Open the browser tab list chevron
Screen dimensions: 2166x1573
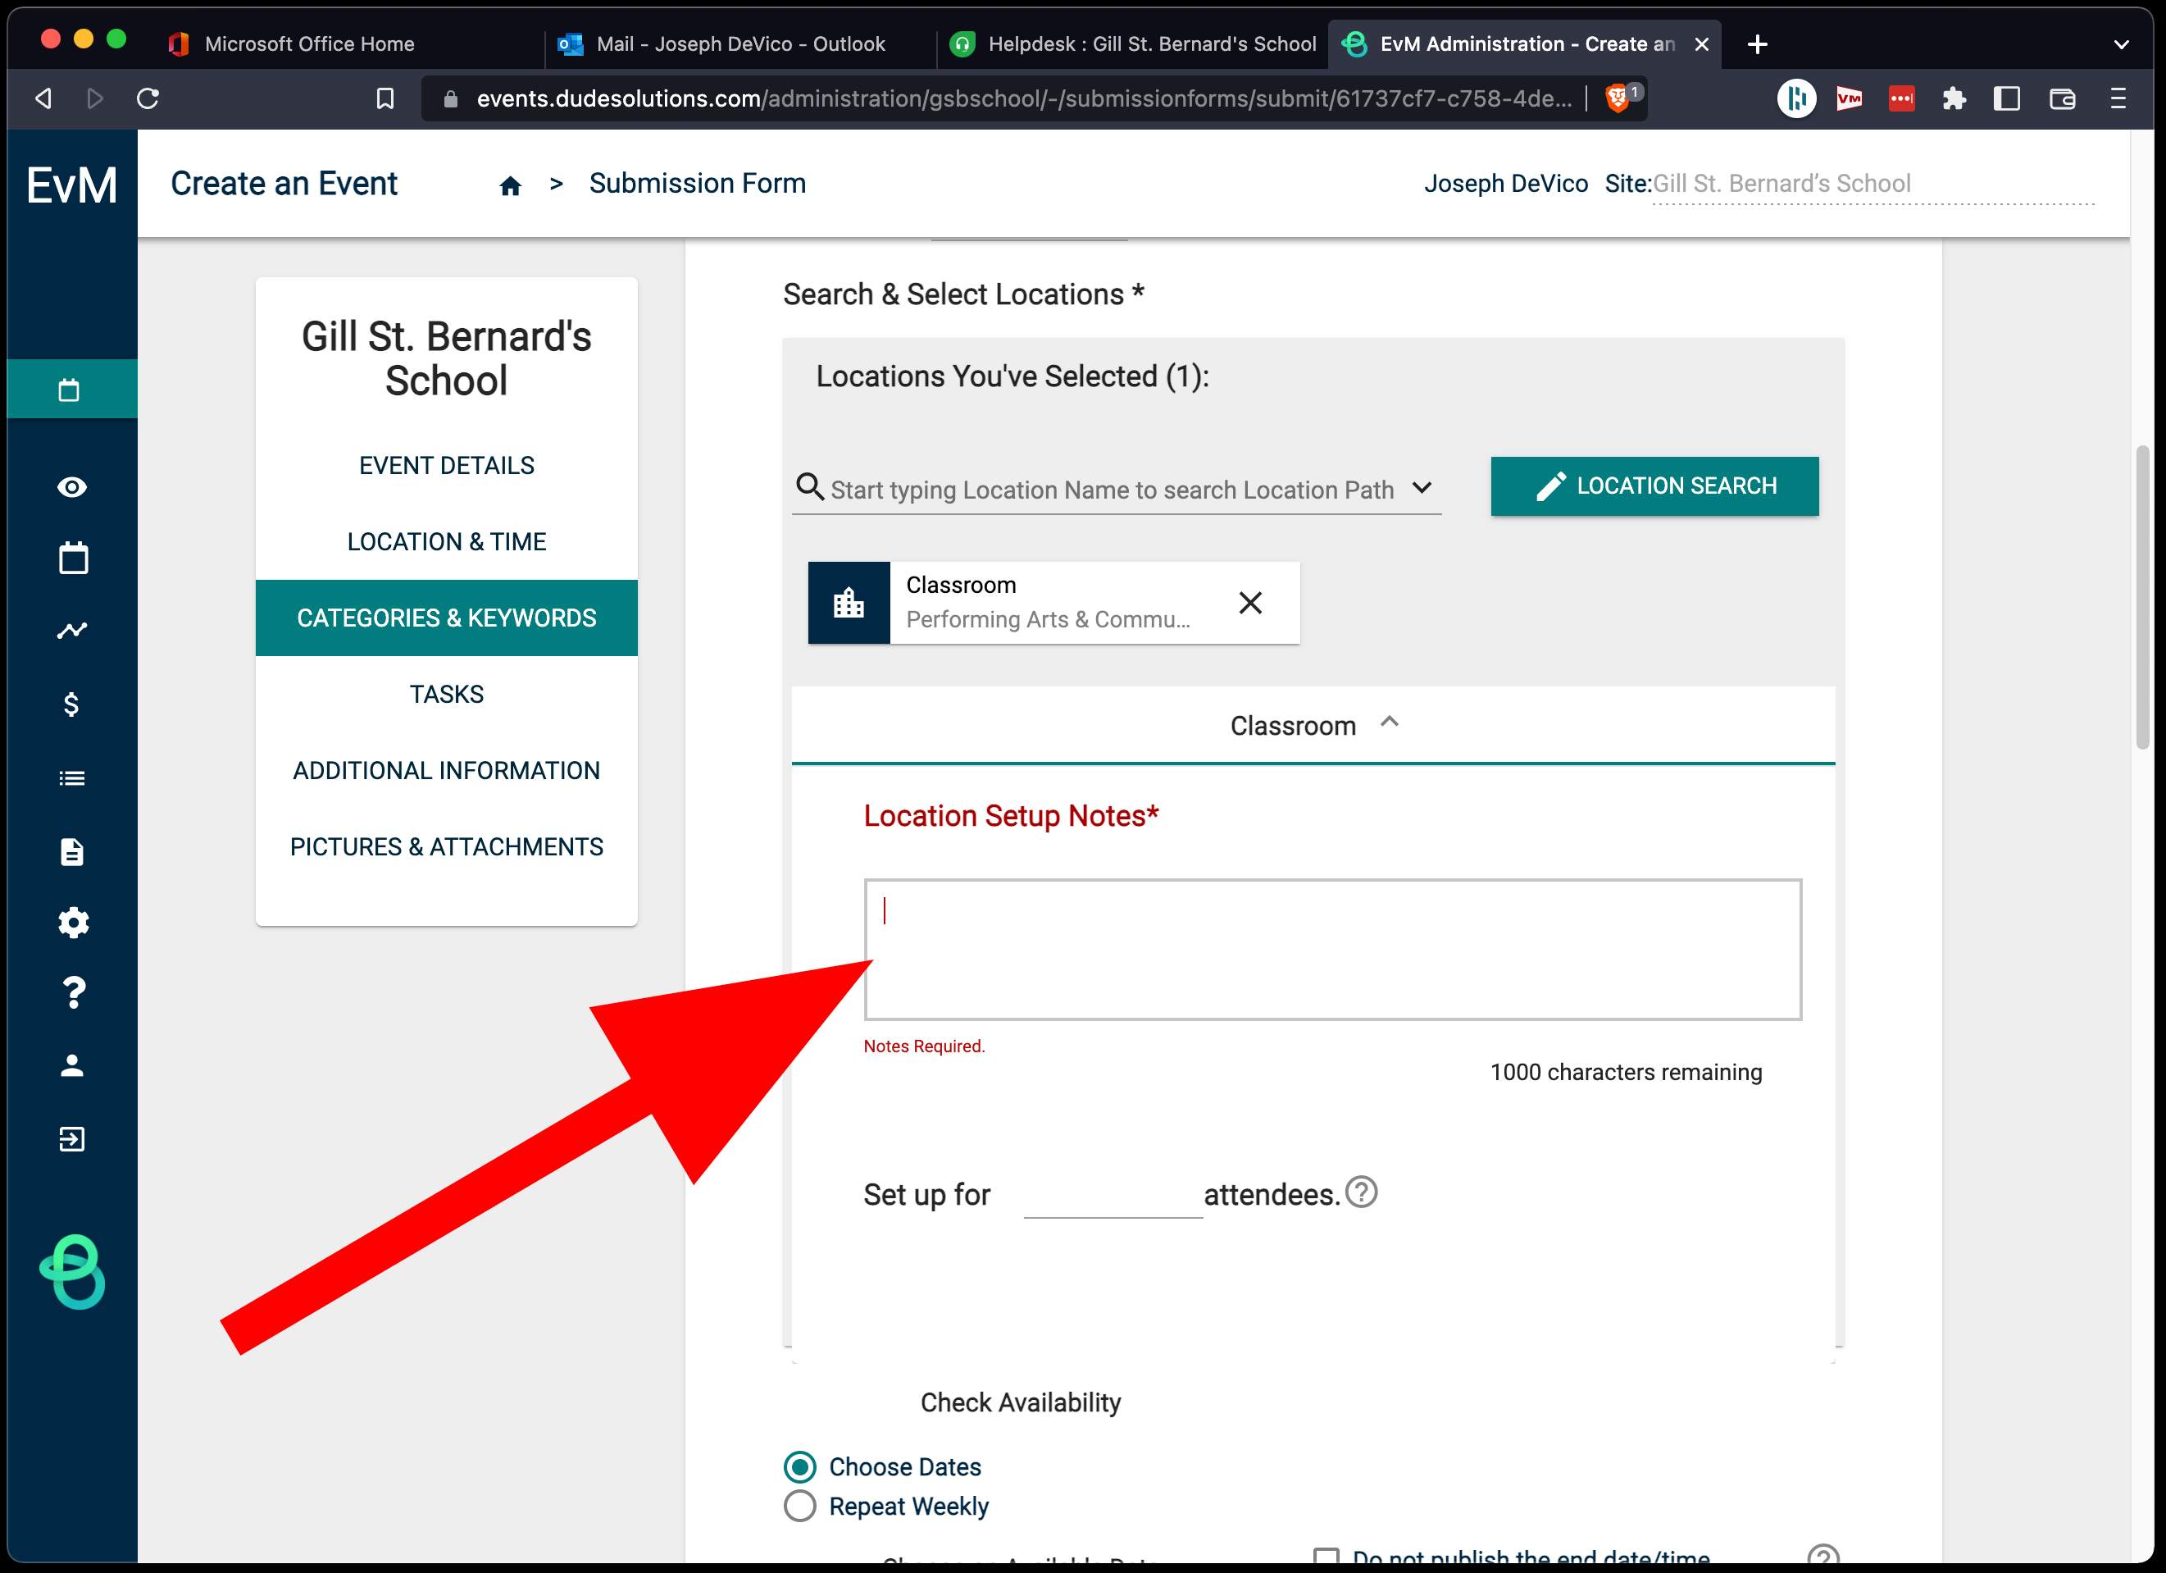tap(2120, 44)
